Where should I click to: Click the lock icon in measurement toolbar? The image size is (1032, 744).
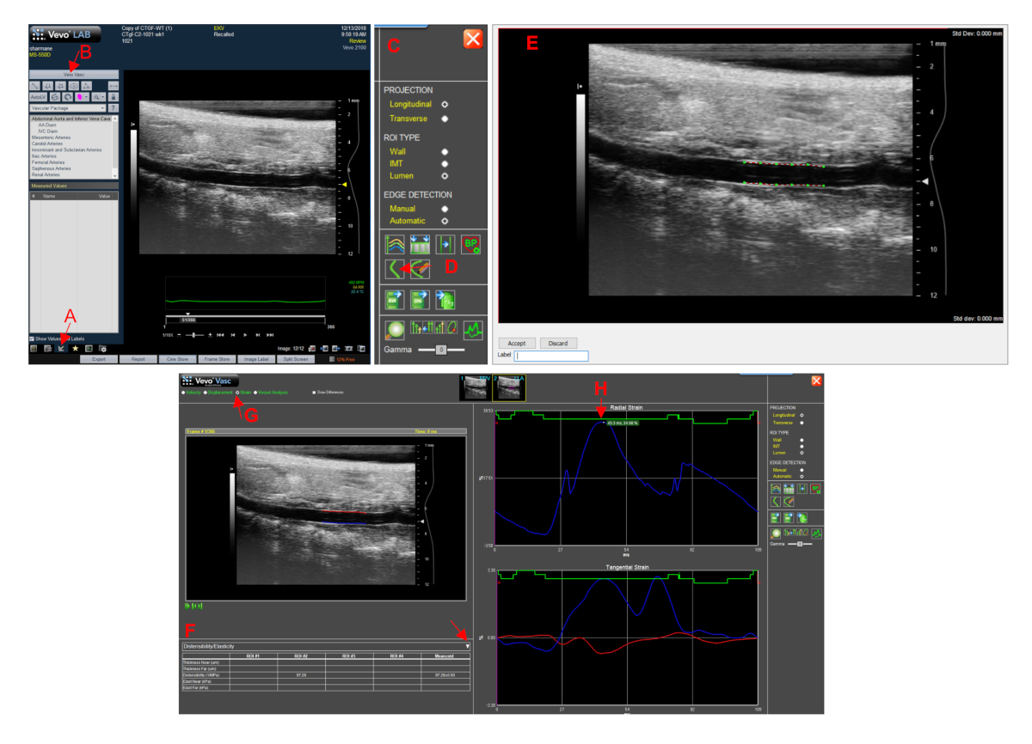pos(114,97)
